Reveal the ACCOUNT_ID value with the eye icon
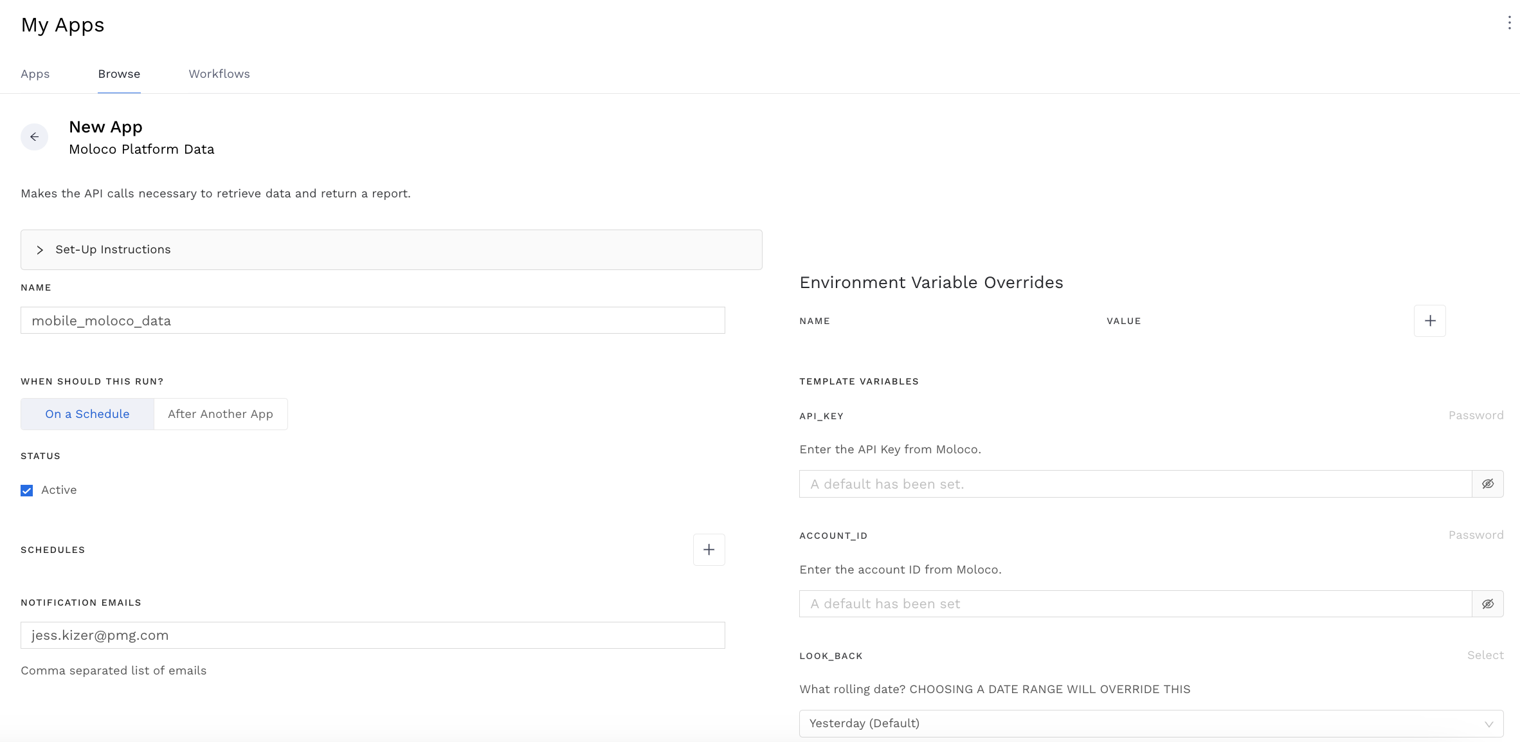The width and height of the screenshot is (1520, 742). coord(1487,604)
